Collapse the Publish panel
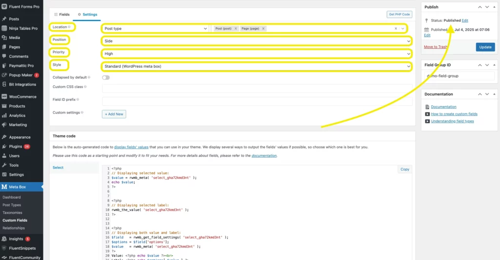 click(494, 7)
